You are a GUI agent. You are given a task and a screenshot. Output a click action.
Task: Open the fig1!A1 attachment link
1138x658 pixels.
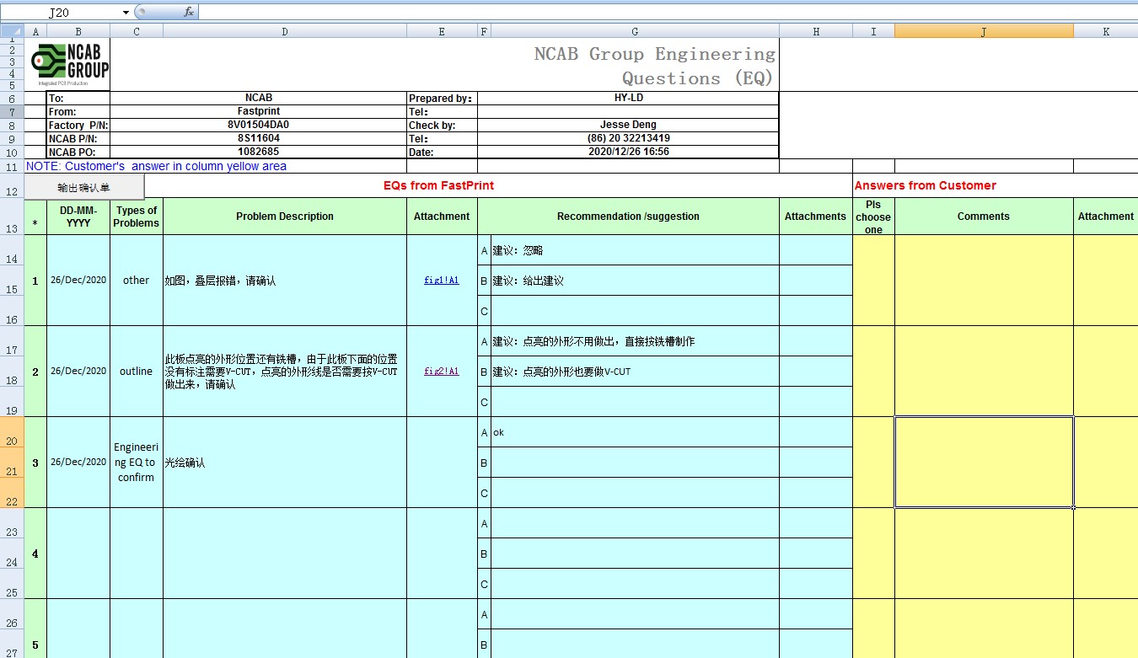point(442,281)
